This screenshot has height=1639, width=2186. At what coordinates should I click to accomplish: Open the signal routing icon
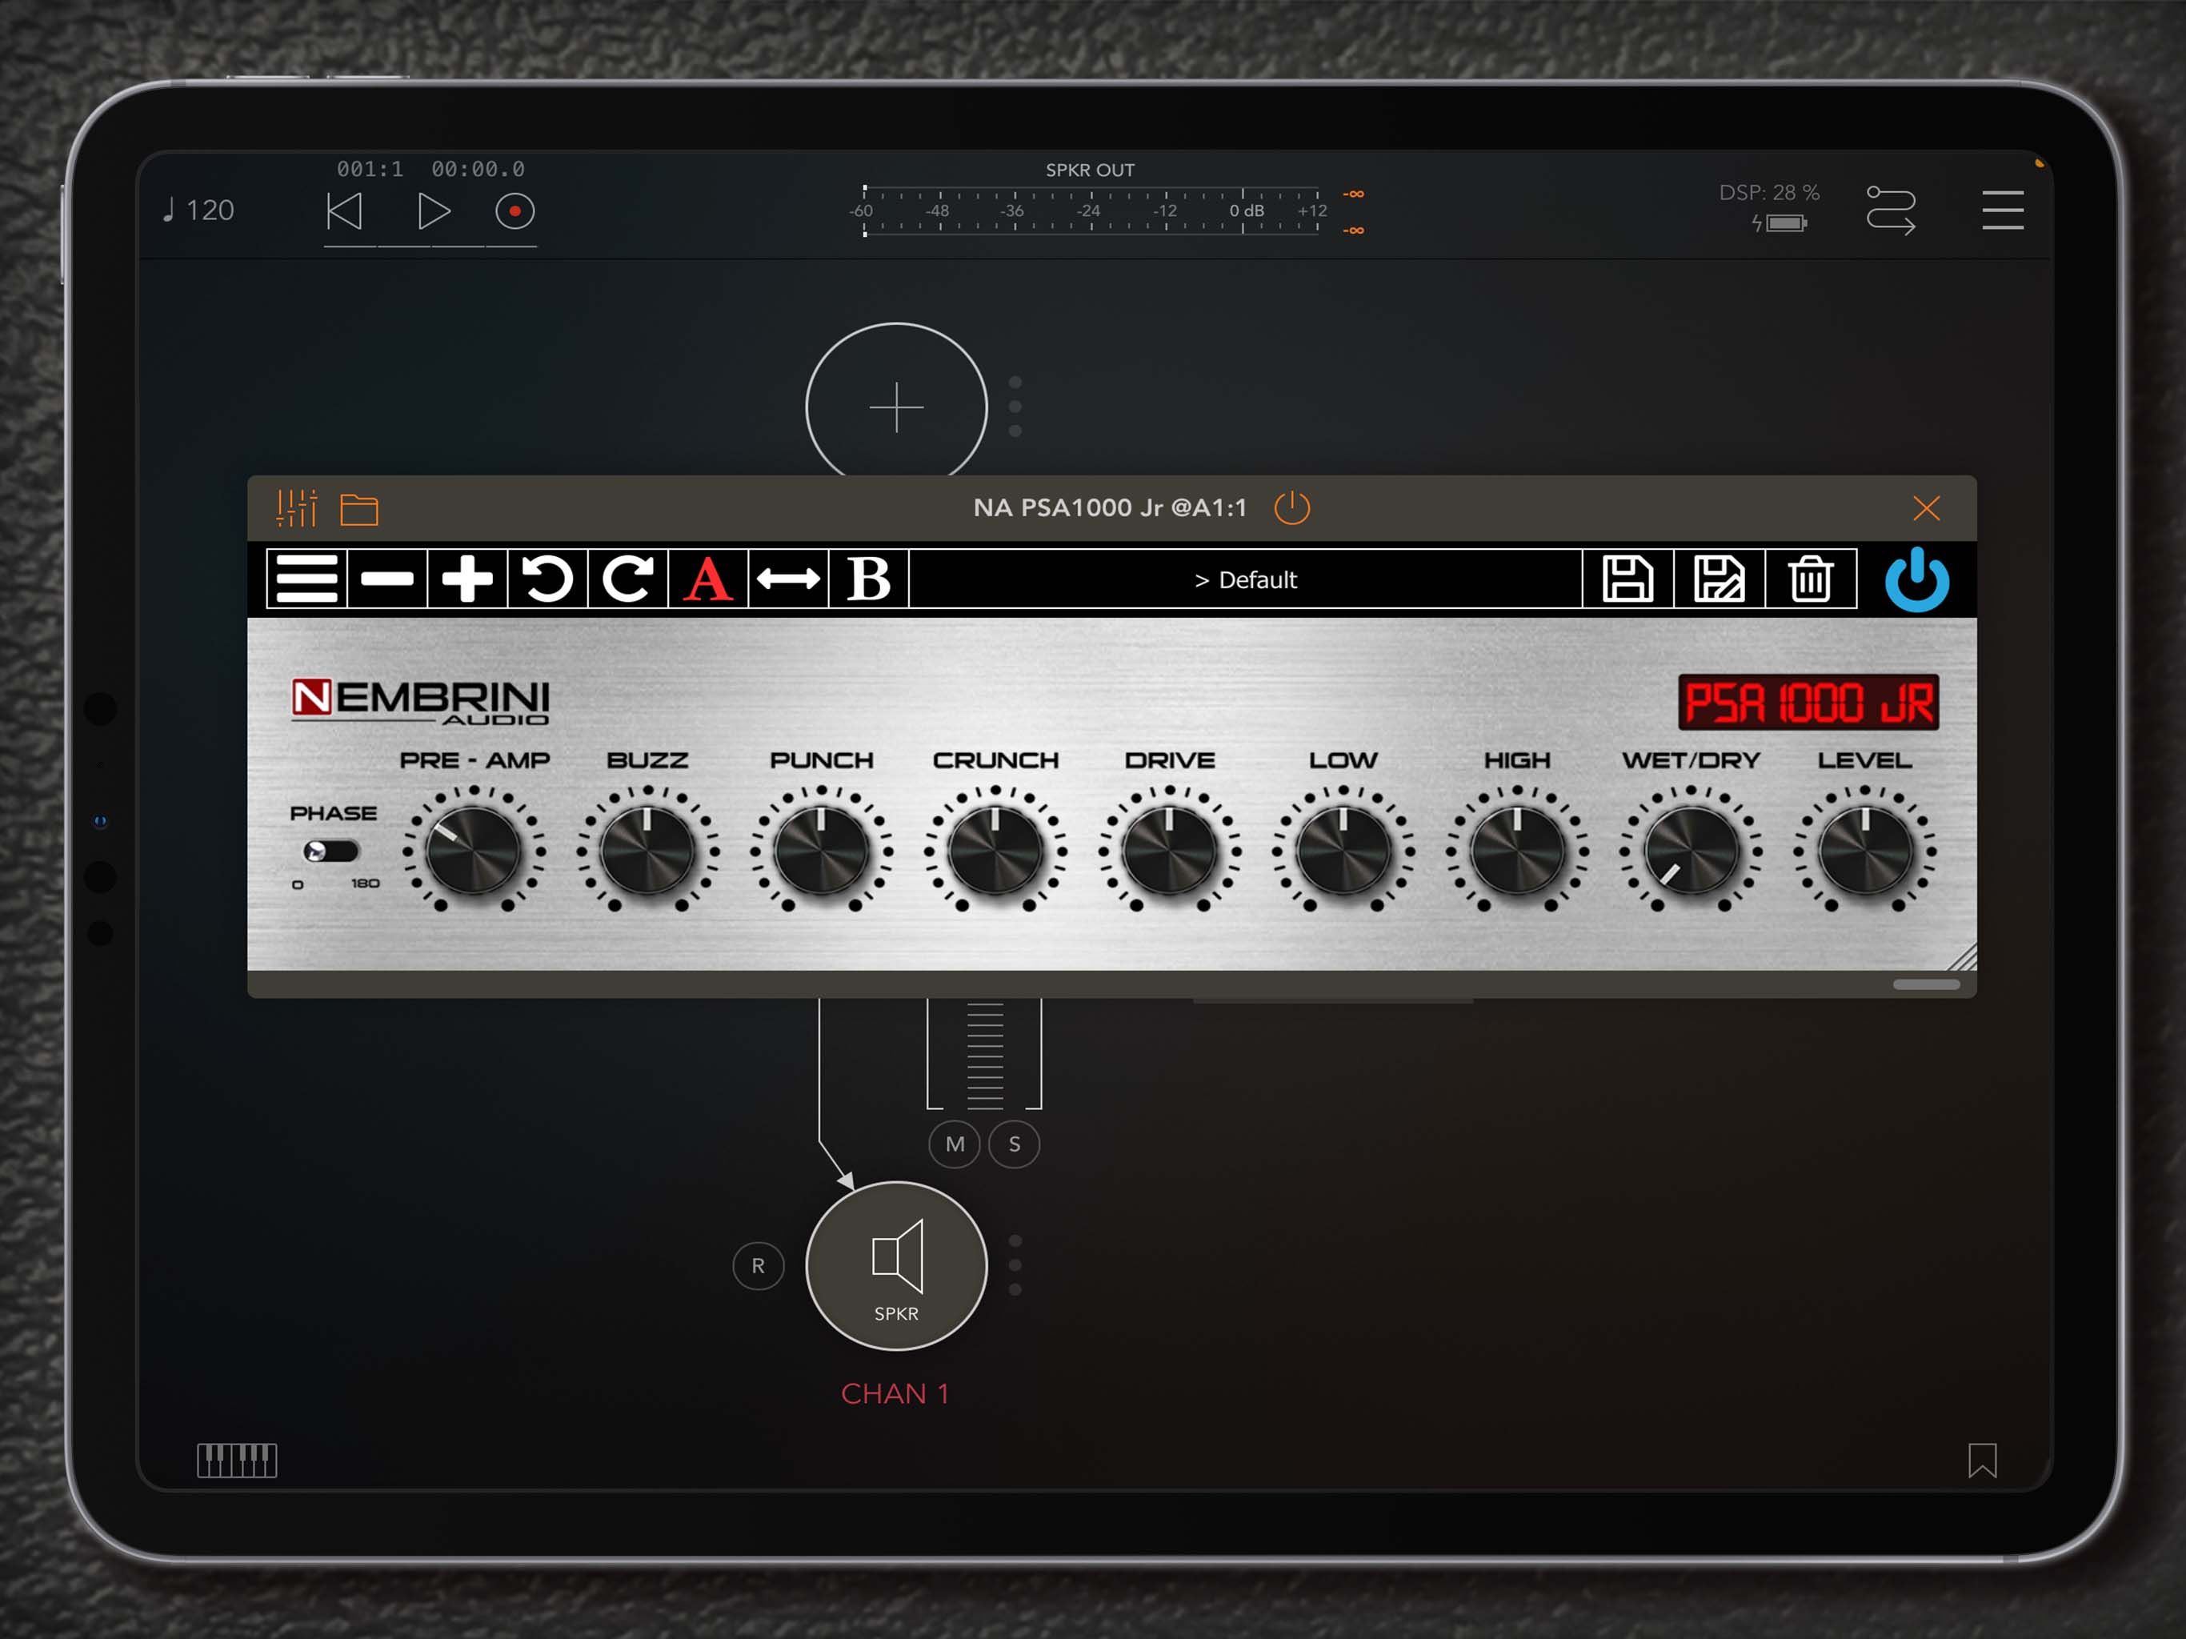point(1891,210)
